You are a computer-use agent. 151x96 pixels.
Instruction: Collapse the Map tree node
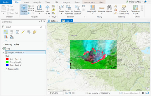tap(2, 49)
